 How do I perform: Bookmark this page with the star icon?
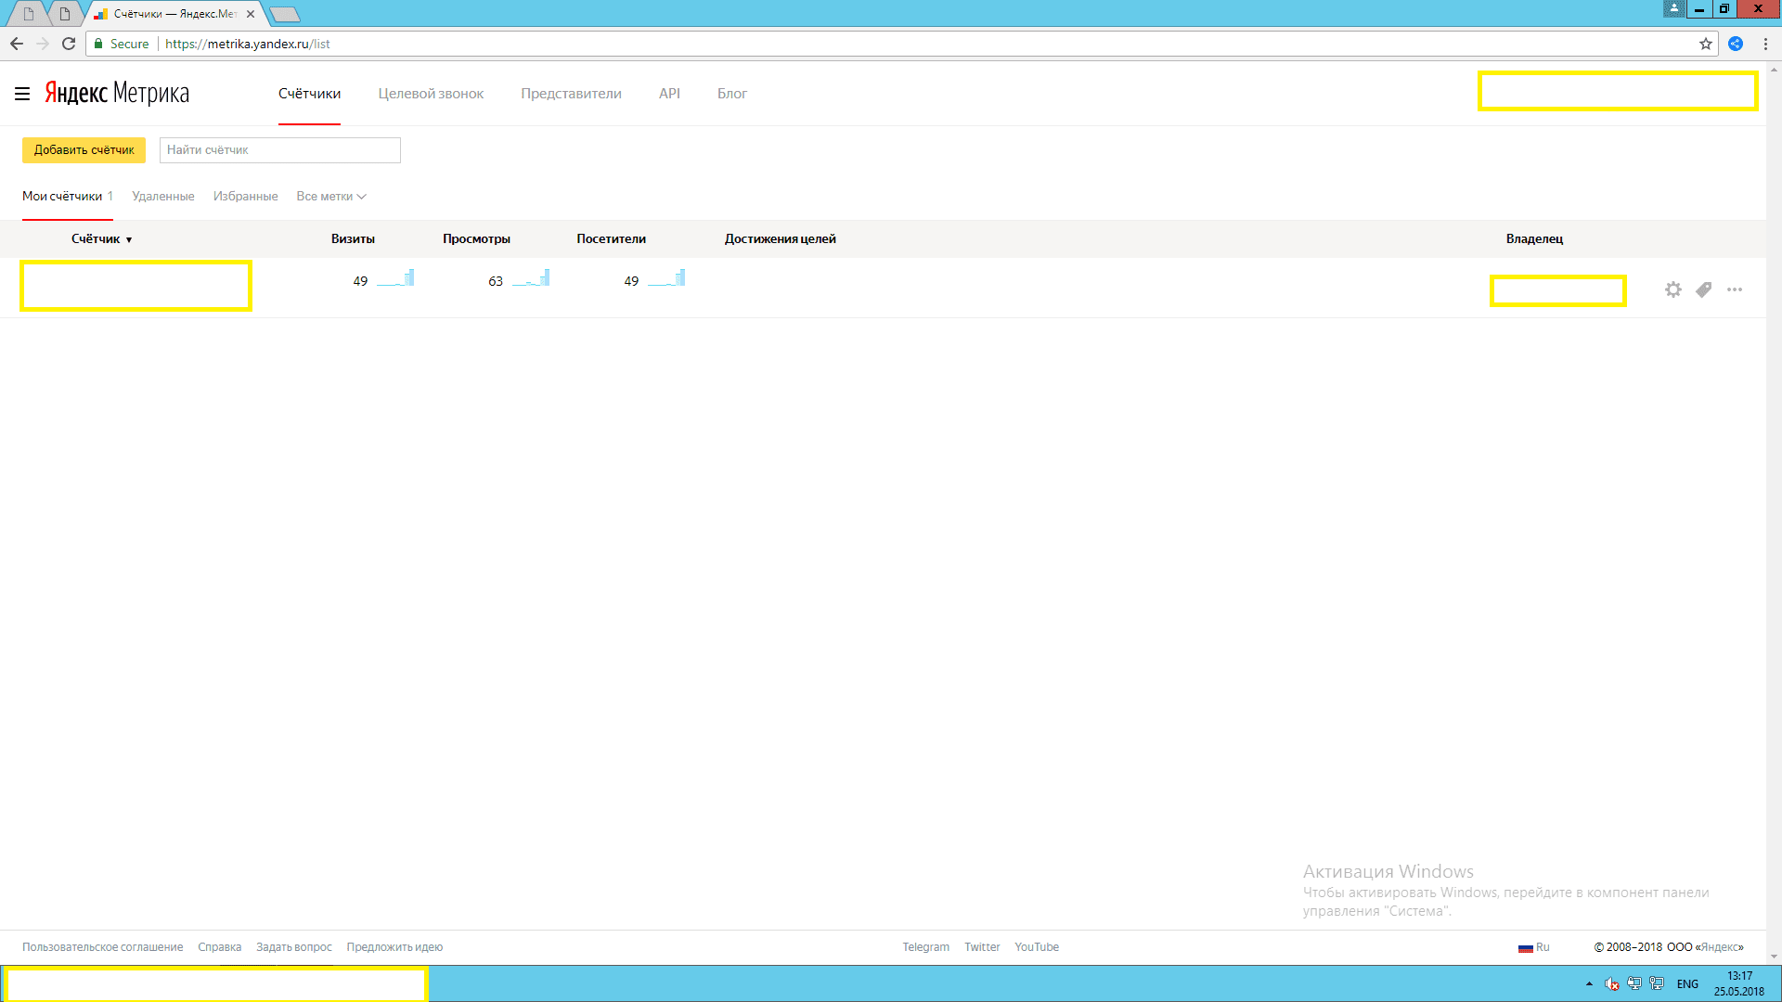click(1705, 44)
